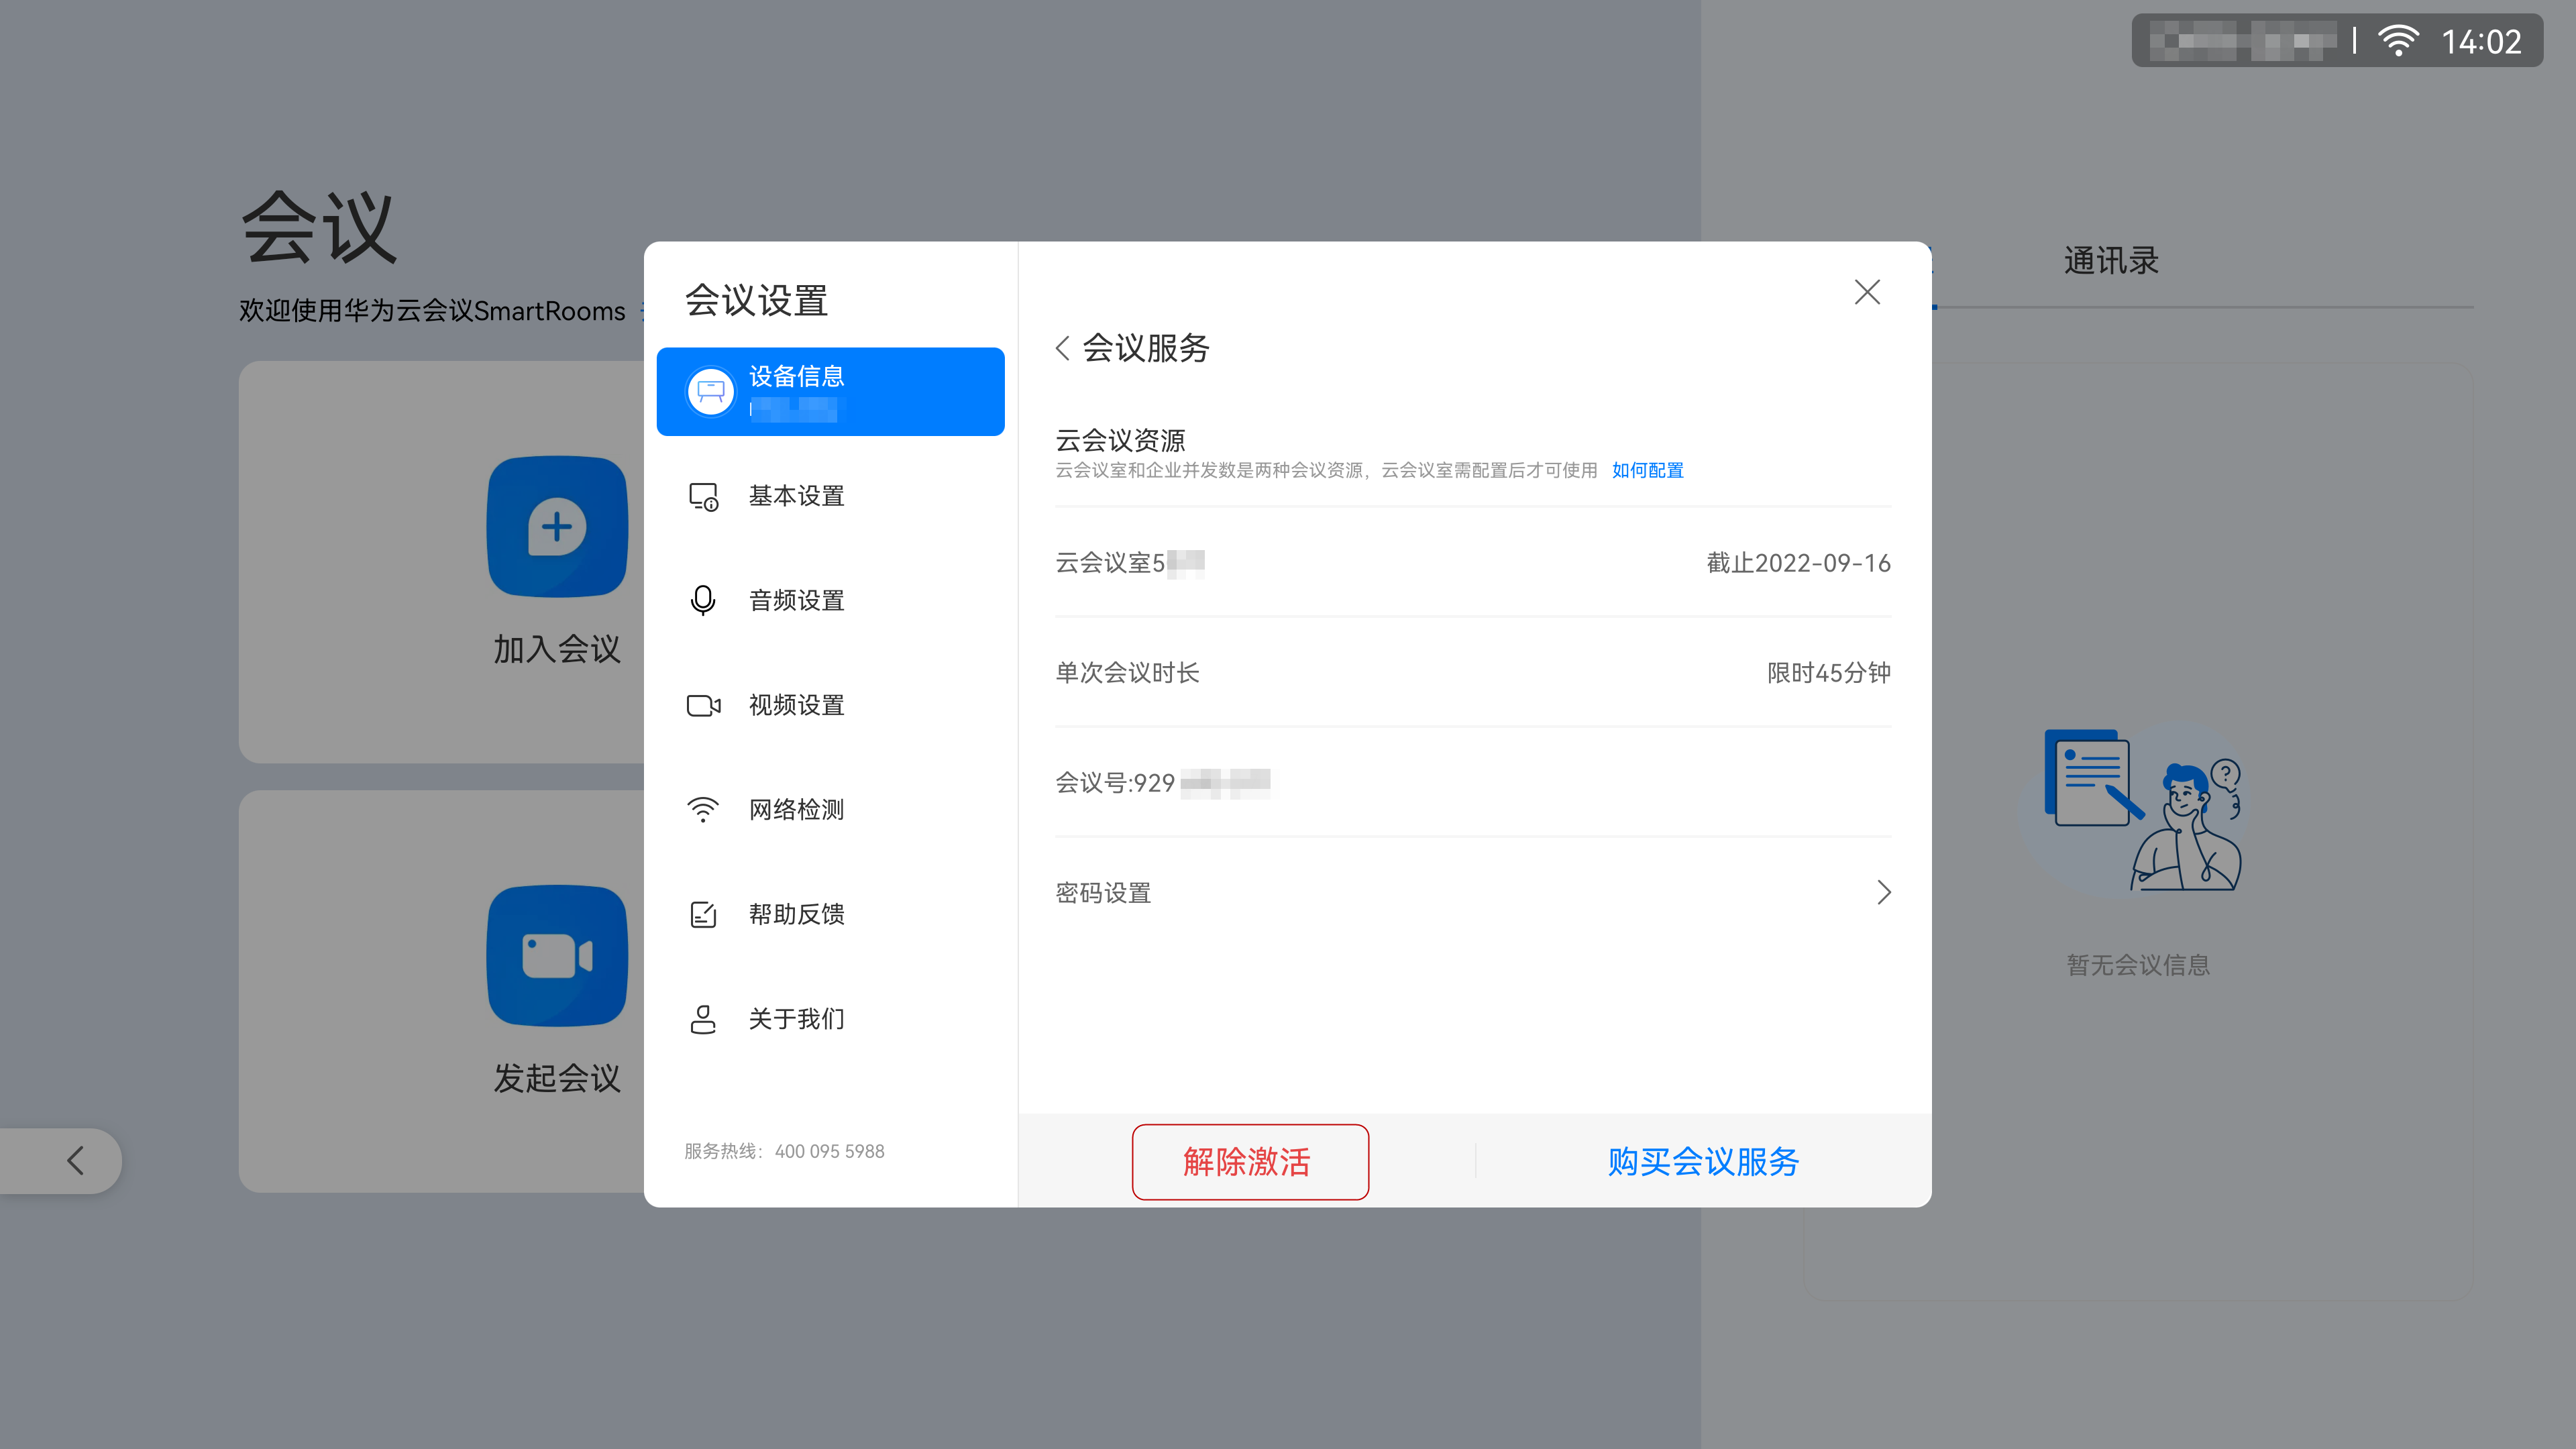Click the 发起会议 start meeting camera icon
Screen dimensions: 2576x1449
coord(557,955)
